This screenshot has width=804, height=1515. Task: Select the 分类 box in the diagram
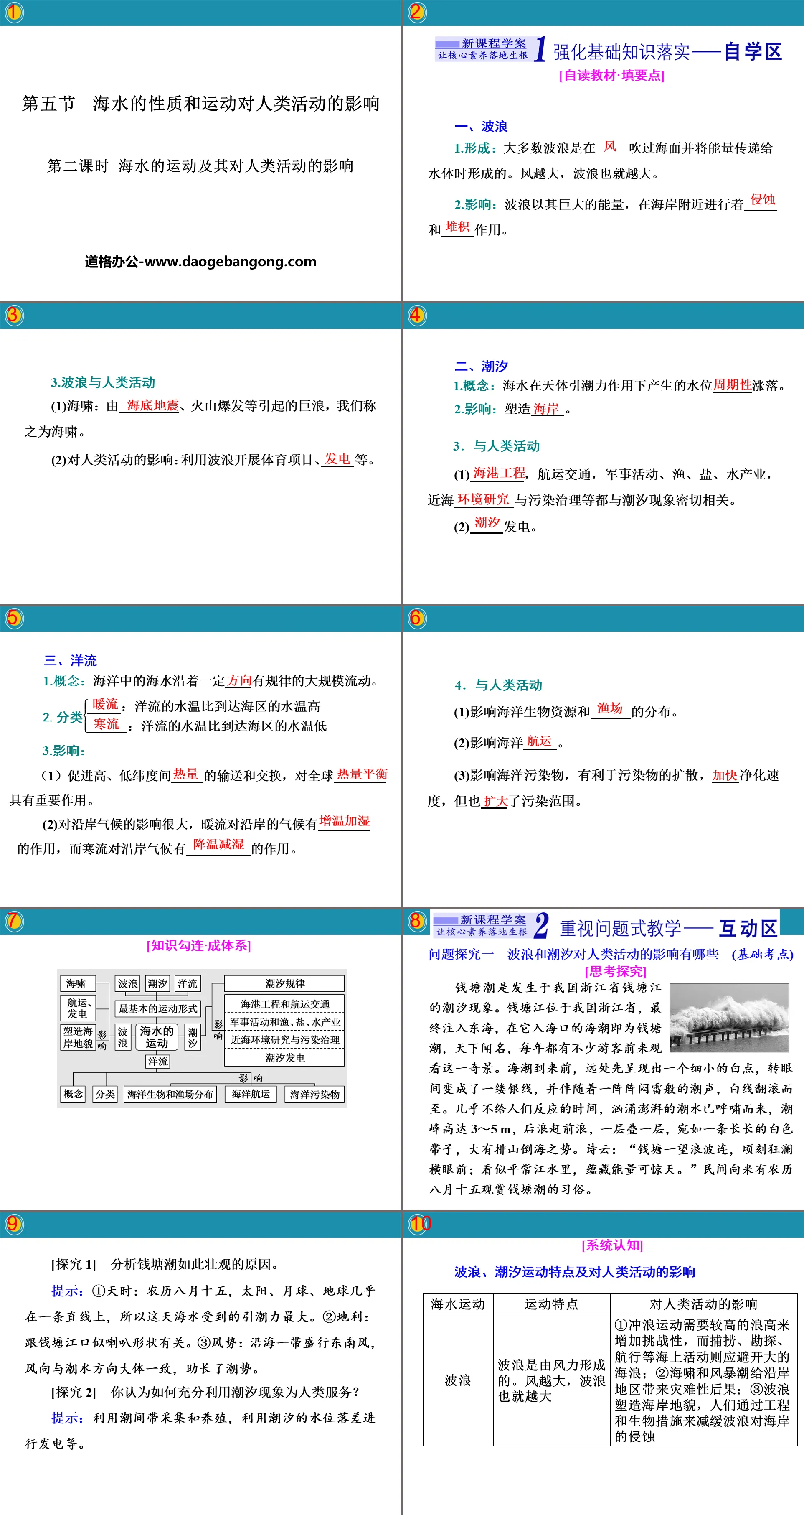[106, 1094]
